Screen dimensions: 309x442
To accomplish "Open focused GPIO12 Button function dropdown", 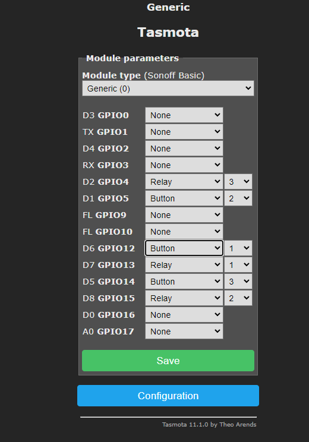I will [184, 248].
